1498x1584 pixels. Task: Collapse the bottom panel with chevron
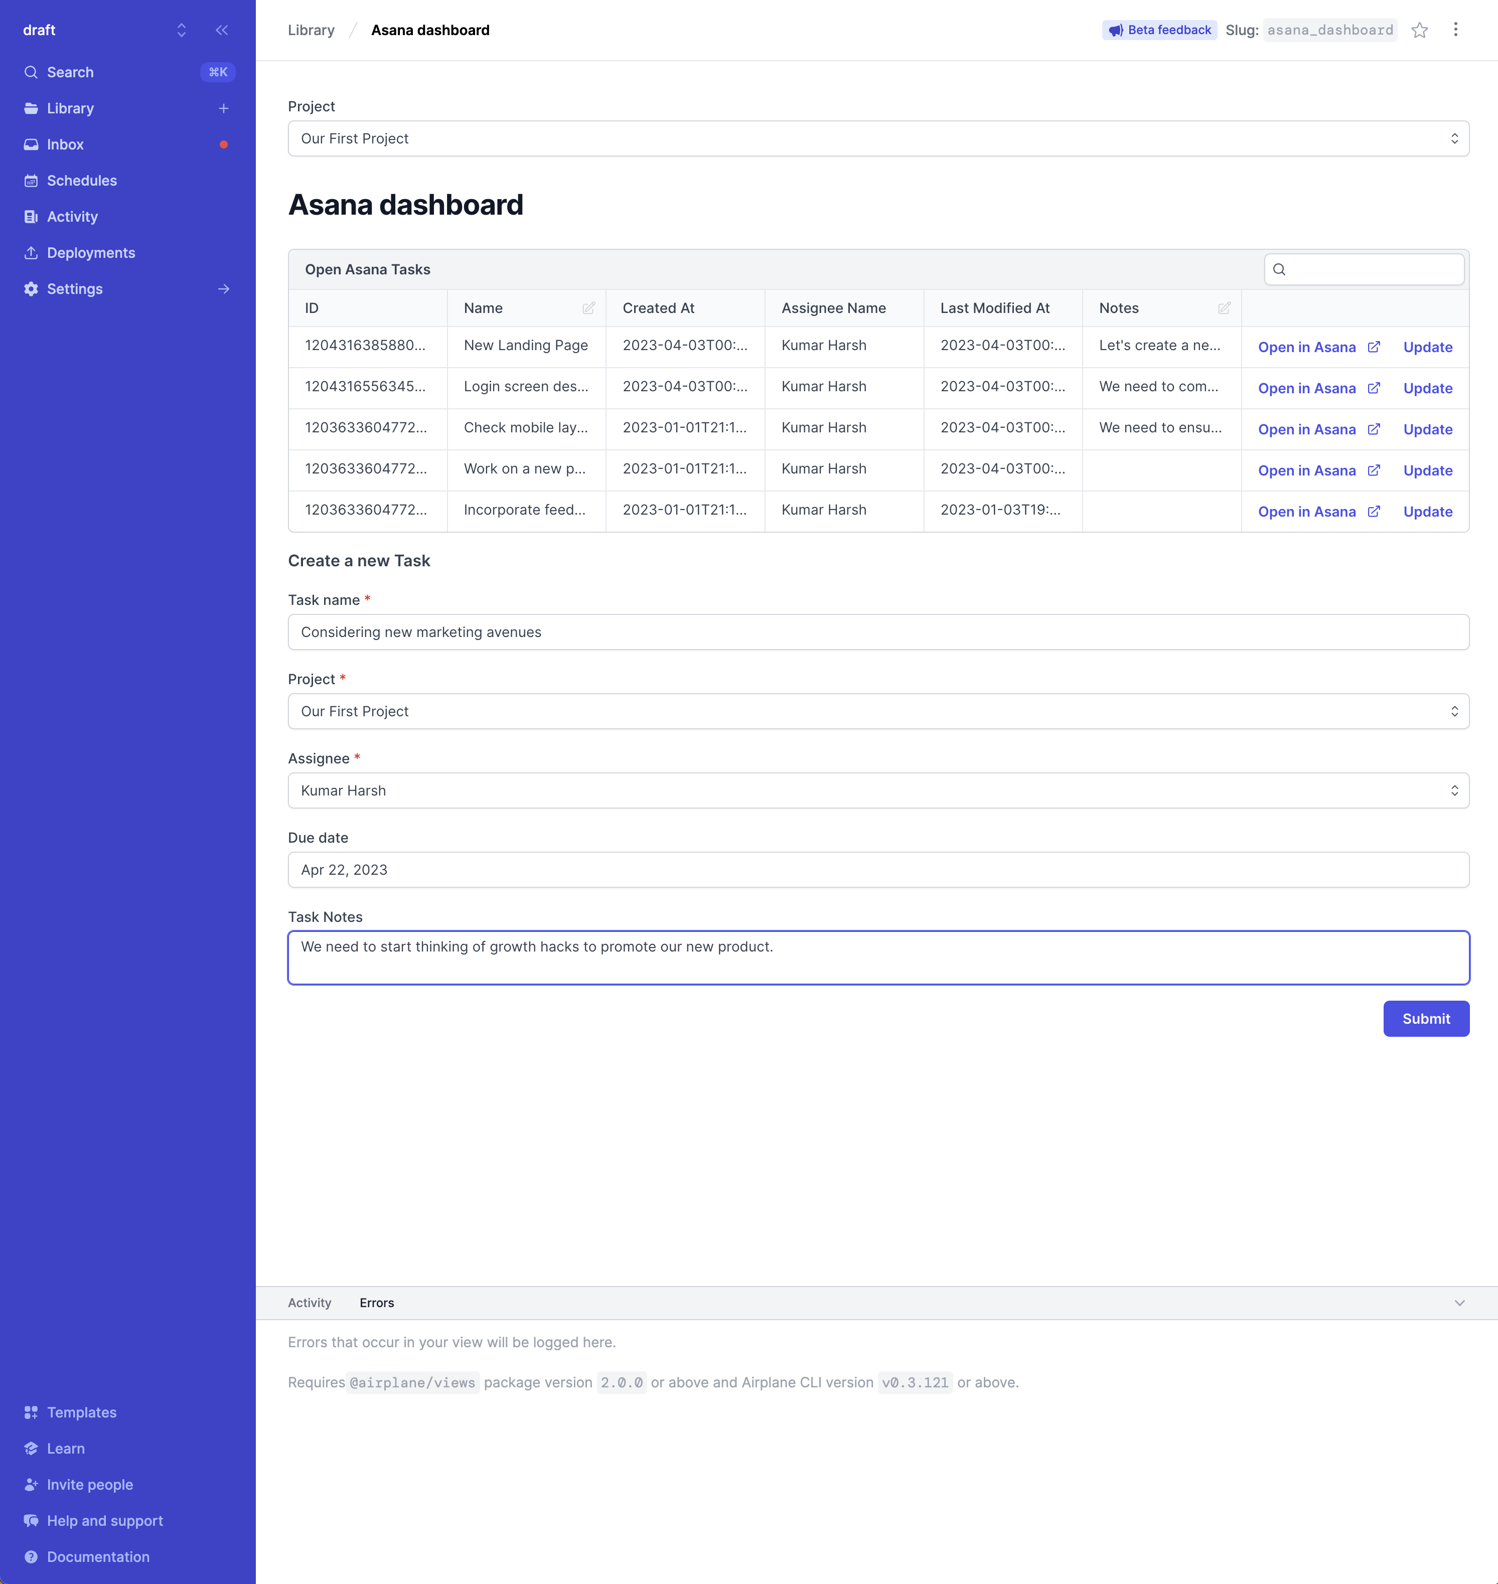click(1460, 1303)
